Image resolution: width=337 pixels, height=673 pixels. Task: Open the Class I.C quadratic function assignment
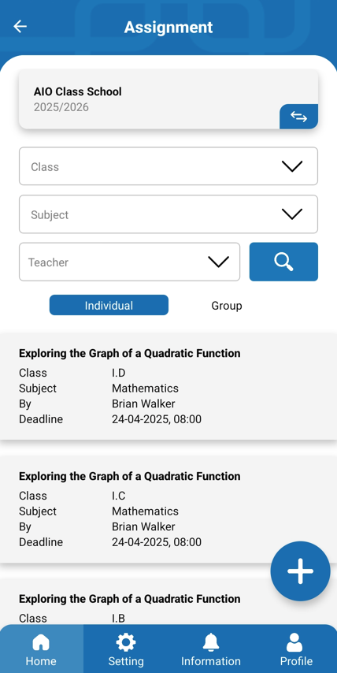[168, 509]
